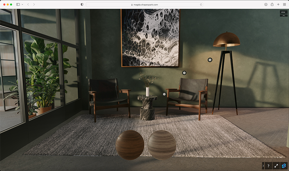The image size is (289, 171).
Task: Open the Safari share menu
Action: pos(272,4)
